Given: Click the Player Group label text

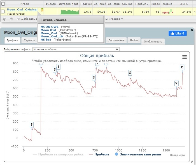Looking at the screenshot, I should point(16,14).
